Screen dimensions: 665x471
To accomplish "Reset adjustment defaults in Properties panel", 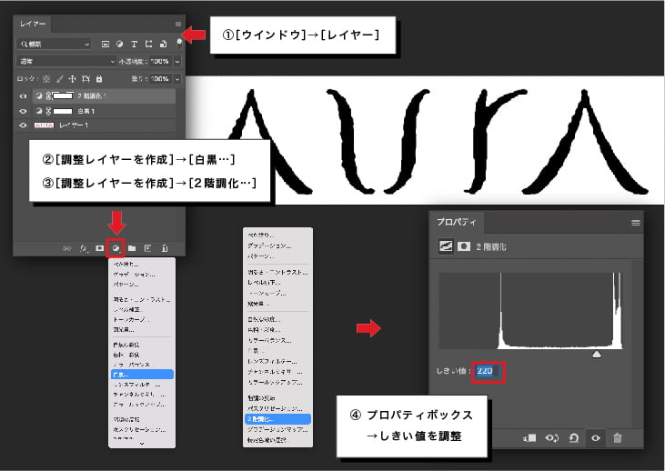I will (575, 438).
